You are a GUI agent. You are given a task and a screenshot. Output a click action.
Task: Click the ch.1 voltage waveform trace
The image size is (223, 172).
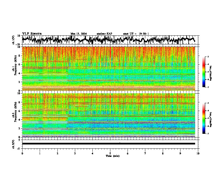click(x=108, y=40)
